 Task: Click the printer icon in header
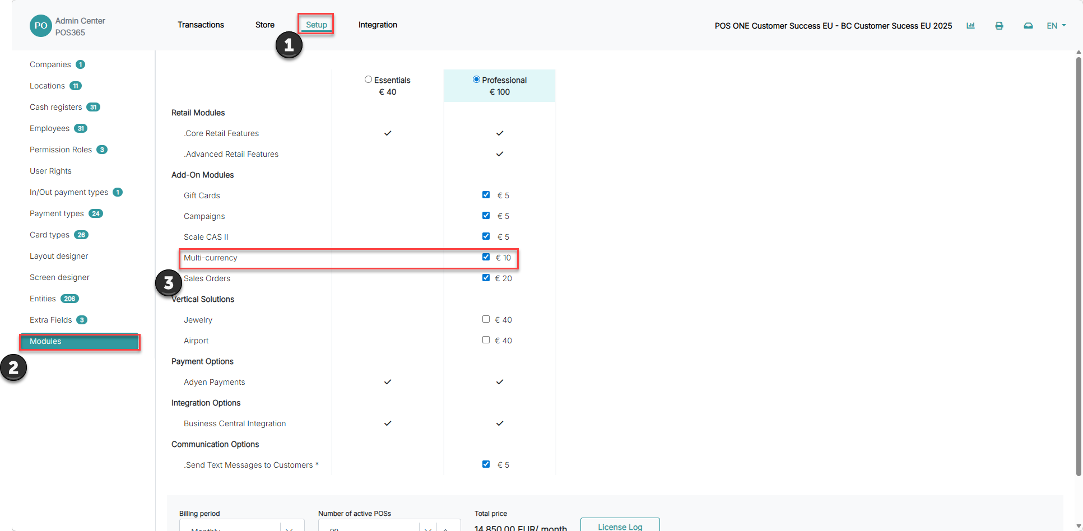click(x=999, y=26)
